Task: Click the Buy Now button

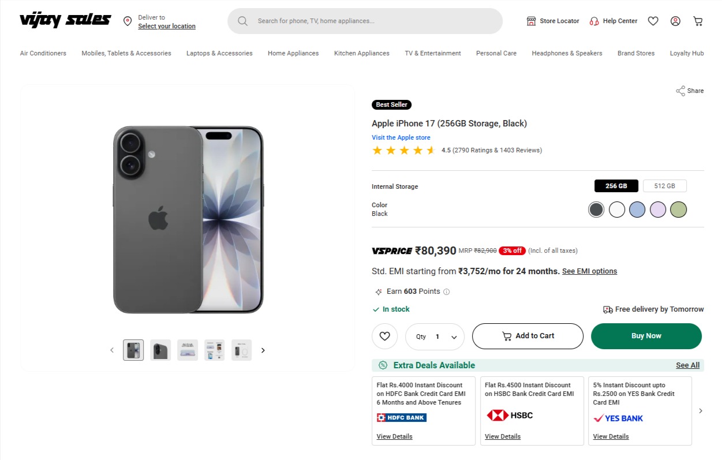Action: 646,336
